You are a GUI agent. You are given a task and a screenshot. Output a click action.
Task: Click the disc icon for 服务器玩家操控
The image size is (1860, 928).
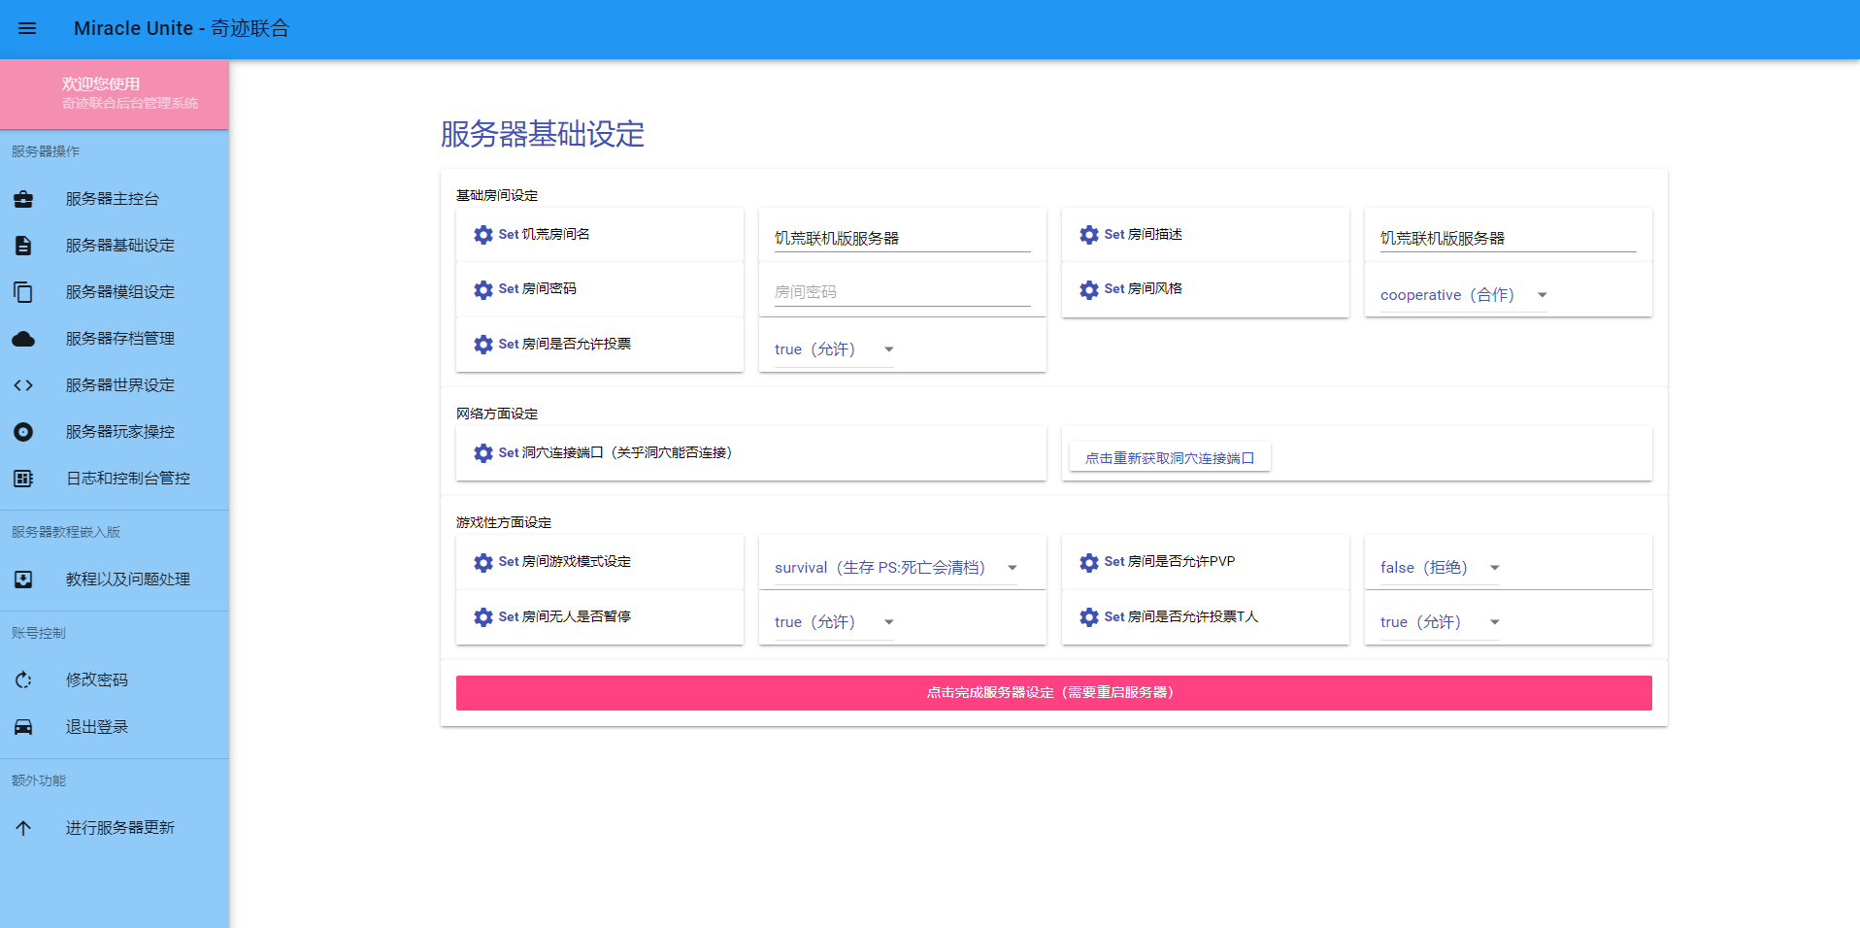tap(23, 432)
